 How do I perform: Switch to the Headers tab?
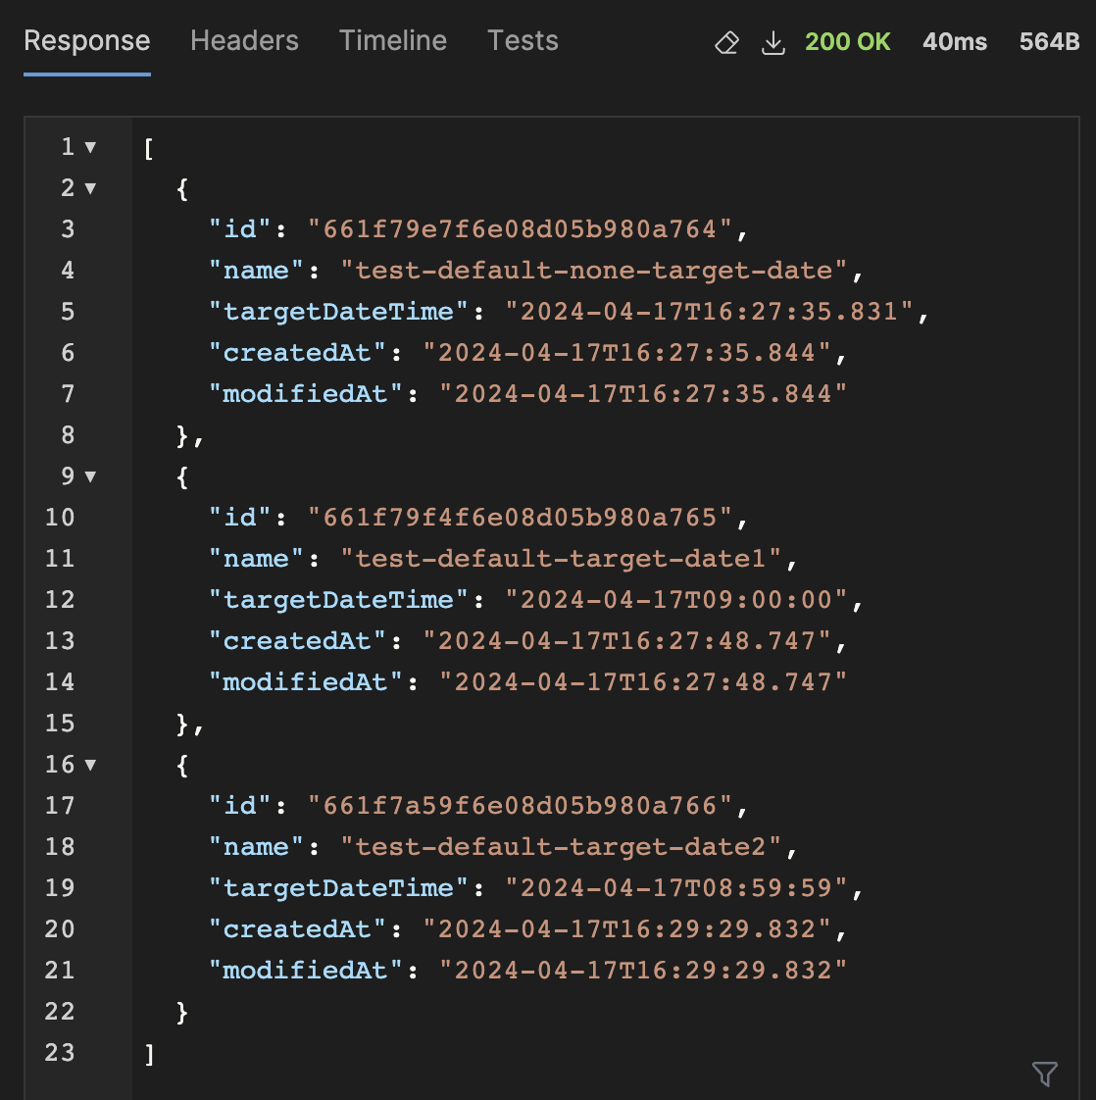tap(244, 41)
